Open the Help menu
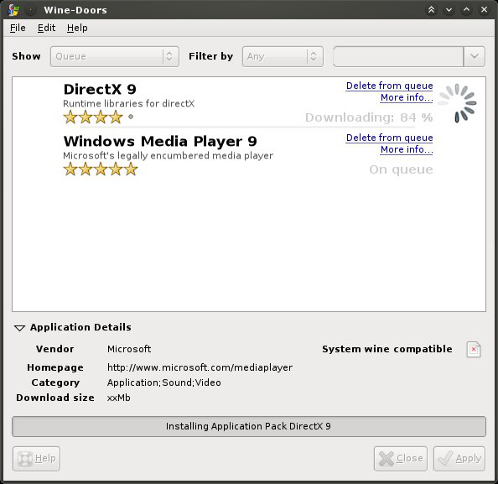Screen dimensions: 498x484 point(77,28)
